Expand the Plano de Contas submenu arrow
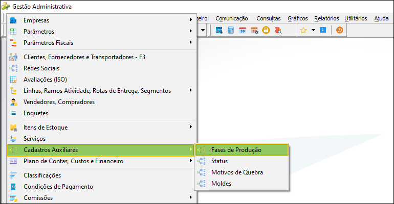 tap(191, 161)
